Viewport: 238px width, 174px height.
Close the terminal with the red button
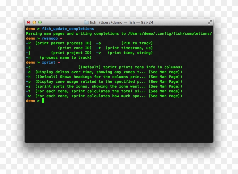(x=29, y=22)
